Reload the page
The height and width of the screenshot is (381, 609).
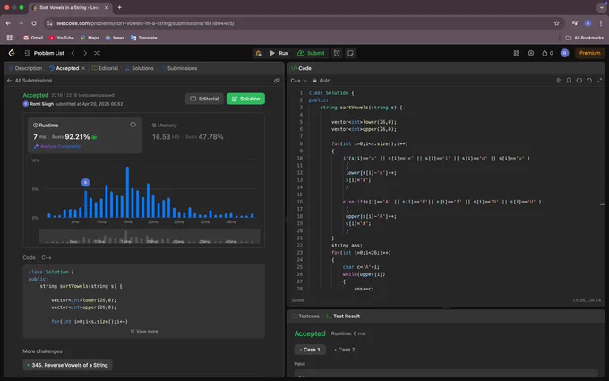point(34,23)
